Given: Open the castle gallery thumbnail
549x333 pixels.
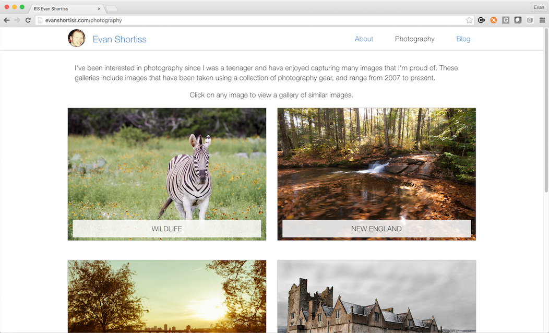Looking at the screenshot, I should 376,296.
